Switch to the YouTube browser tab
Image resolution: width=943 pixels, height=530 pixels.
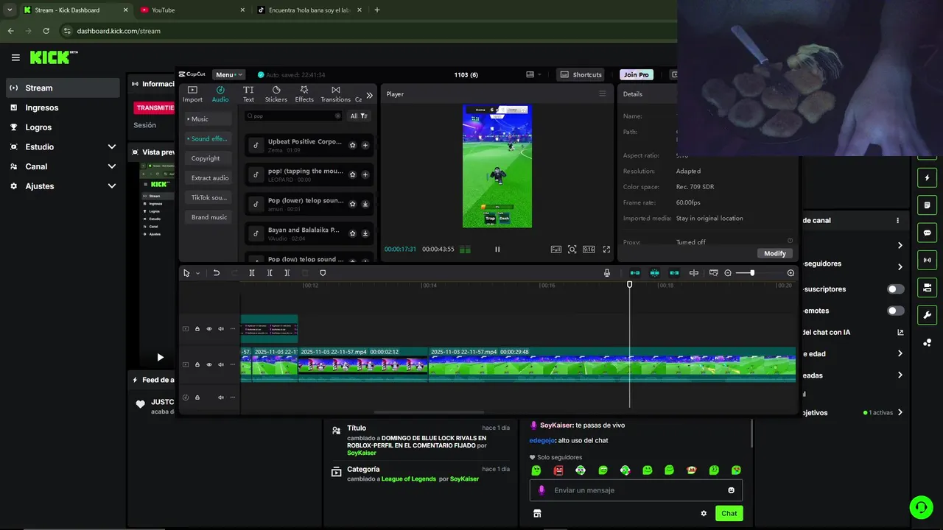click(x=192, y=10)
